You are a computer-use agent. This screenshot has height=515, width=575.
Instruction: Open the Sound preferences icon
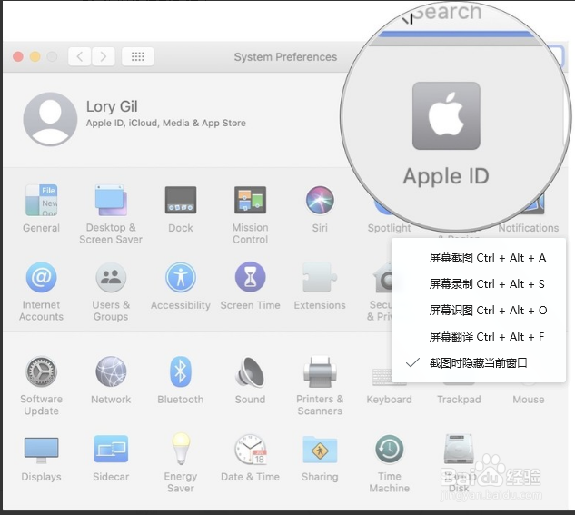[250, 371]
